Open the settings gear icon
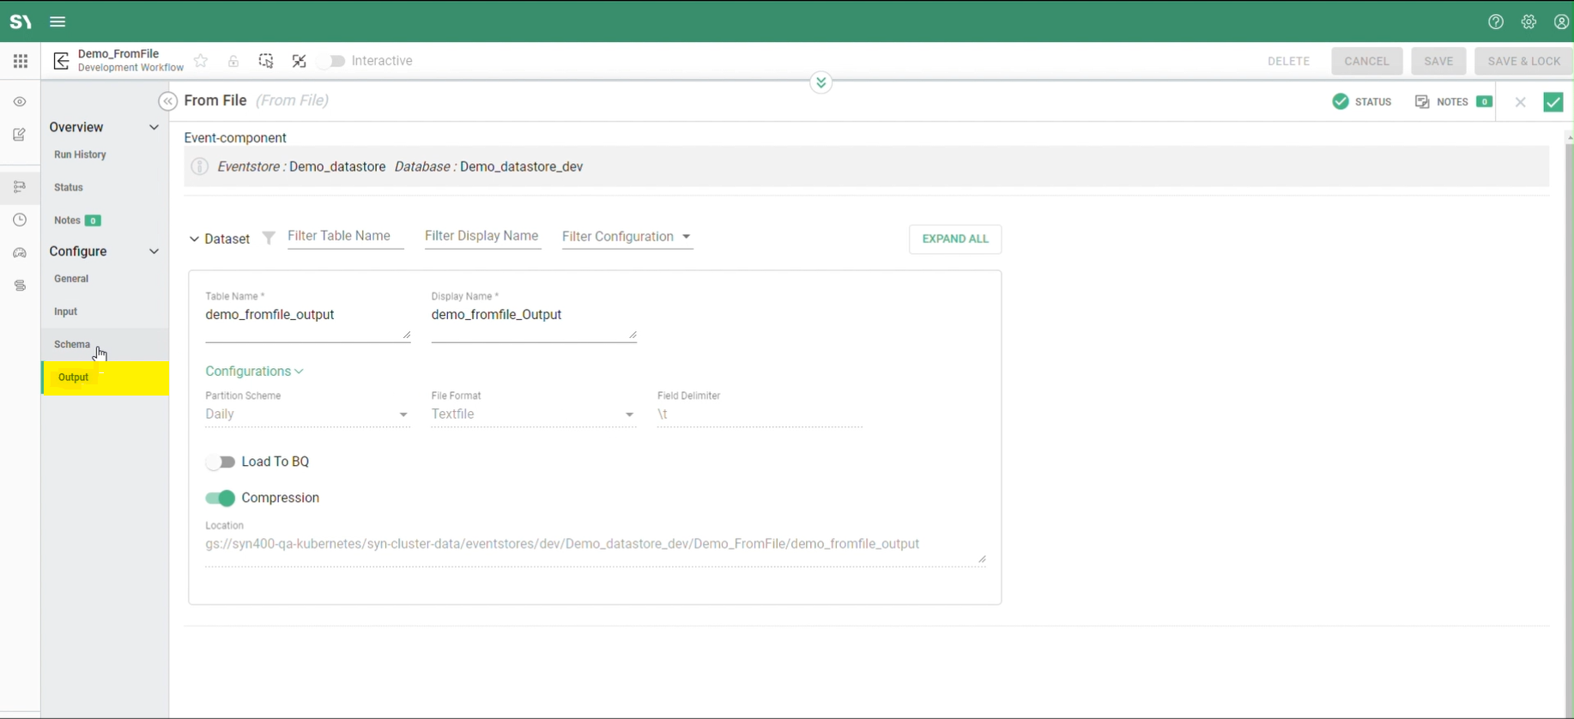The width and height of the screenshot is (1574, 719). (x=1529, y=21)
